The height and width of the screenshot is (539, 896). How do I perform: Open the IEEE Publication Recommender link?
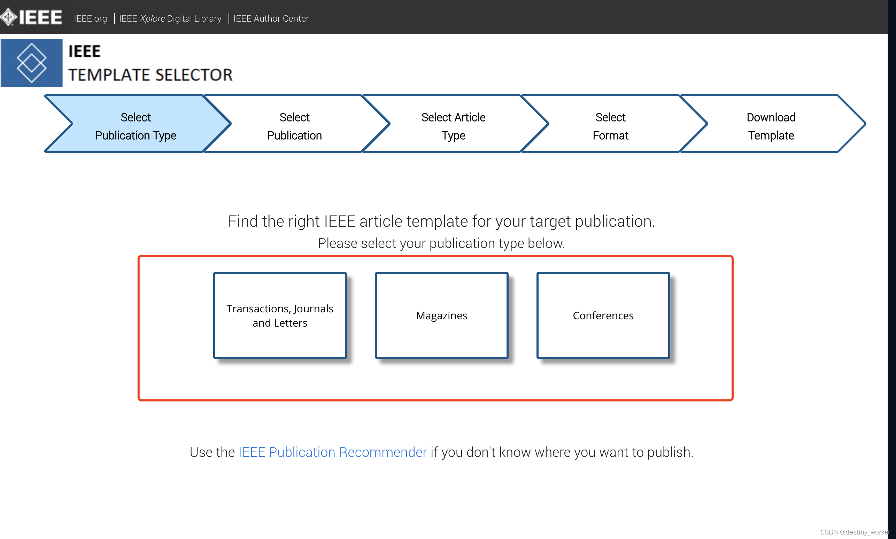[332, 452]
